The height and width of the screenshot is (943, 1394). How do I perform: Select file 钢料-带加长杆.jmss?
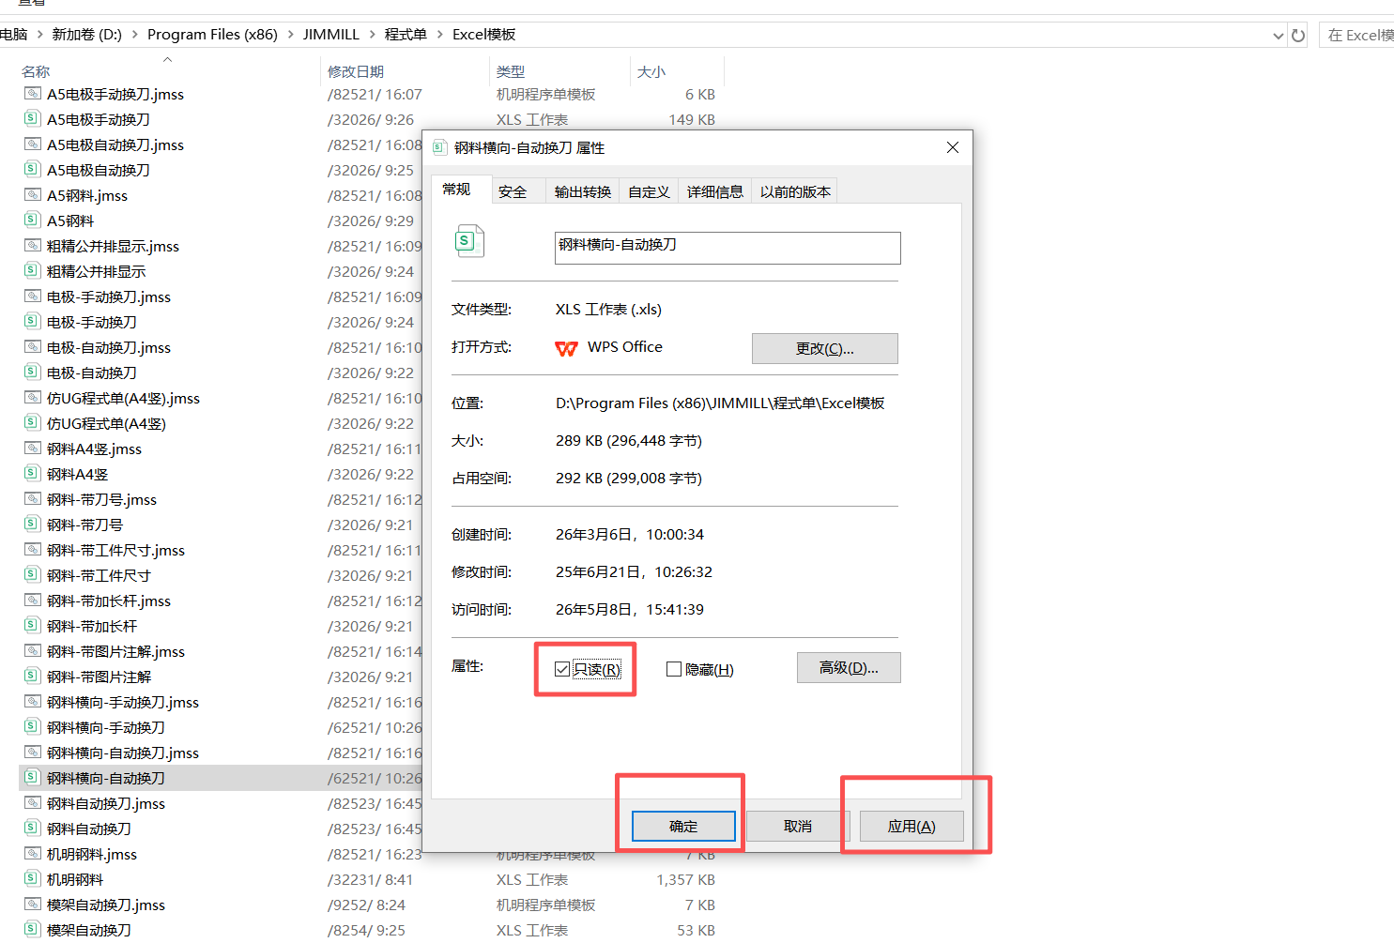click(x=109, y=601)
